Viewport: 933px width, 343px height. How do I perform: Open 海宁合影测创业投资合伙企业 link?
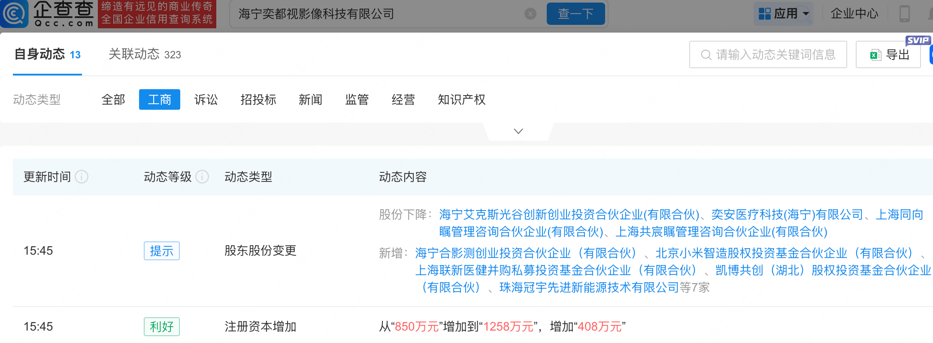tap(526, 253)
